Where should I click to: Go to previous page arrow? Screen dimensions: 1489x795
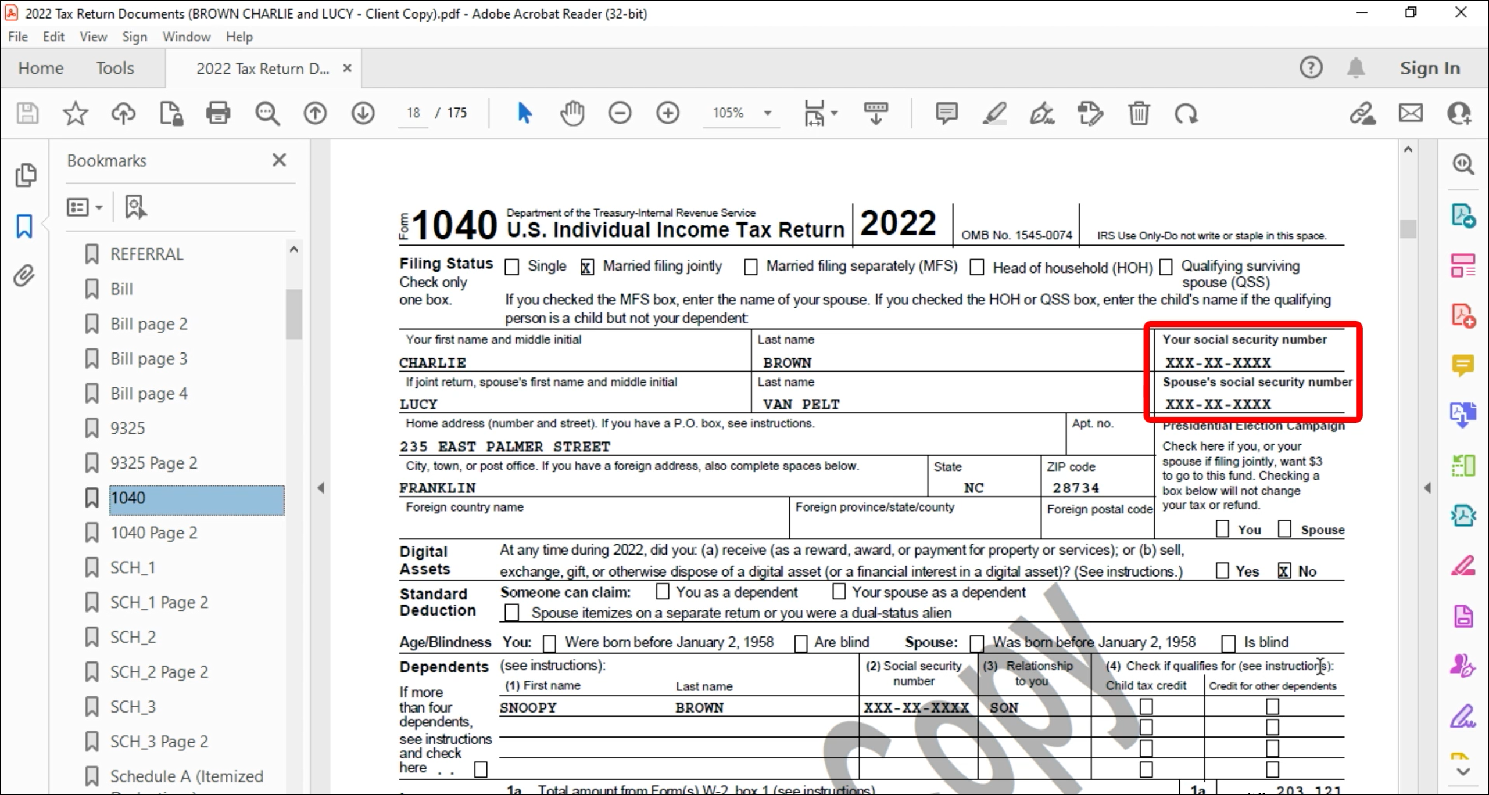pyautogui.click(x=315, y=113)
